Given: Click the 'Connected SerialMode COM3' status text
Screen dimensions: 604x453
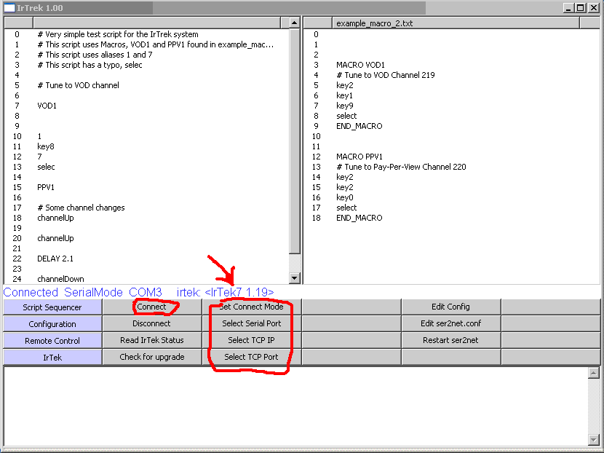Looking at the screenshot, I should (x=83, y=292).
